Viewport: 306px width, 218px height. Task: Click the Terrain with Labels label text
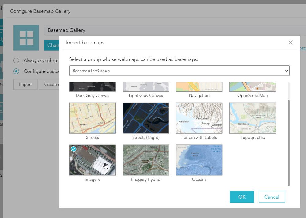[x=199, y=137]
